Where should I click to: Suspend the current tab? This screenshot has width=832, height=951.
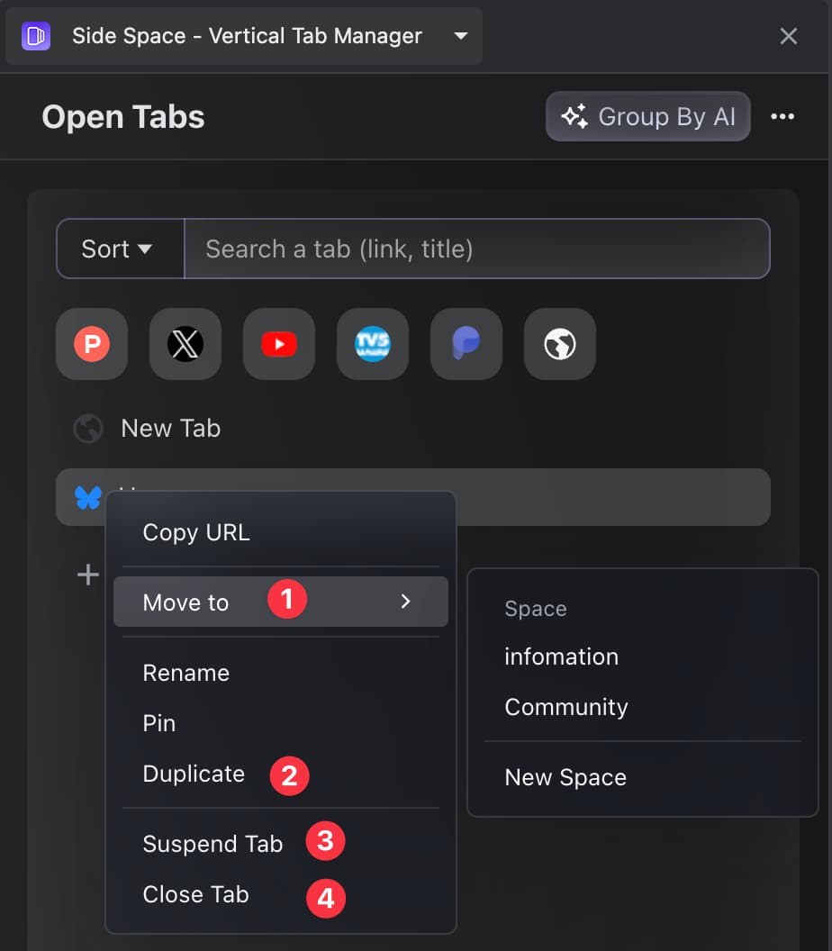click(213, 843)
